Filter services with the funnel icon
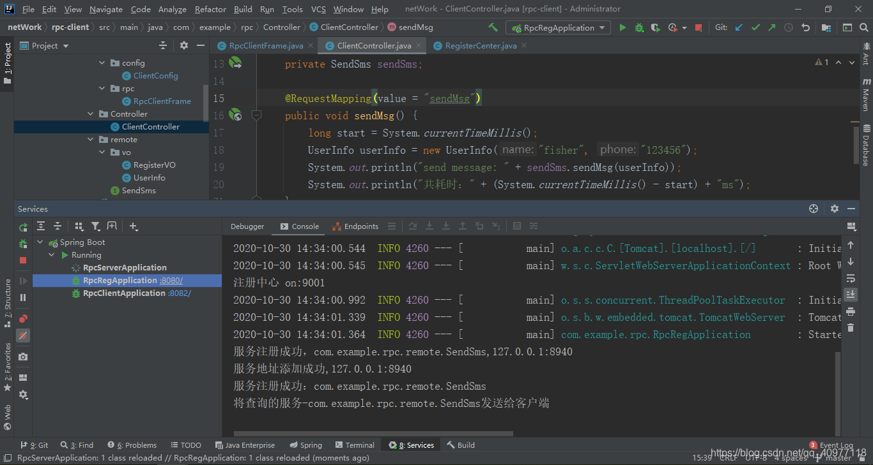The image size is (873, 465). pyautogui.click(x=95, y=226)
